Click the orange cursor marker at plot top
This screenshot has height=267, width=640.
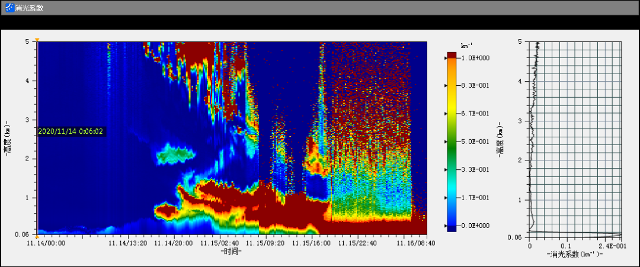tap(37, 40)
